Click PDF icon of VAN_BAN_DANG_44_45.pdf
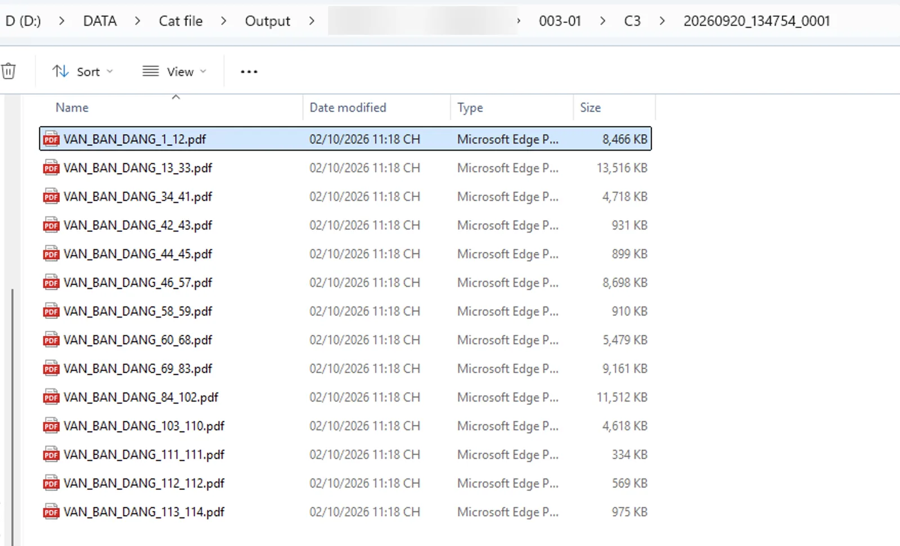This screenshot has width=900, height=546. coord(51,254)
